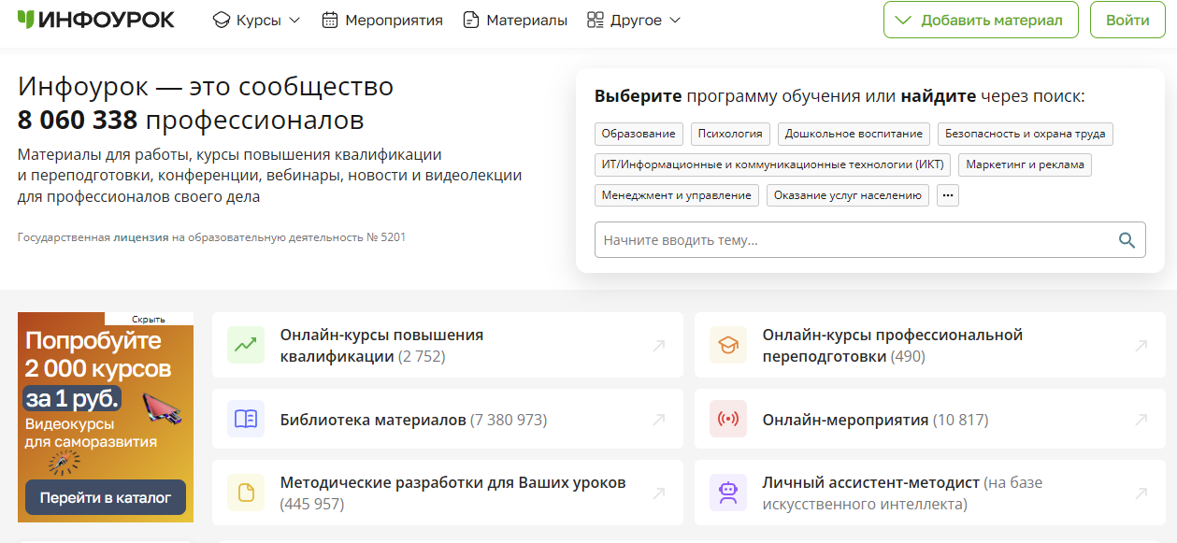Viewport: 1177px width, 543px height.
Task: Click the green growth chart icon
Action: point(246,345)
